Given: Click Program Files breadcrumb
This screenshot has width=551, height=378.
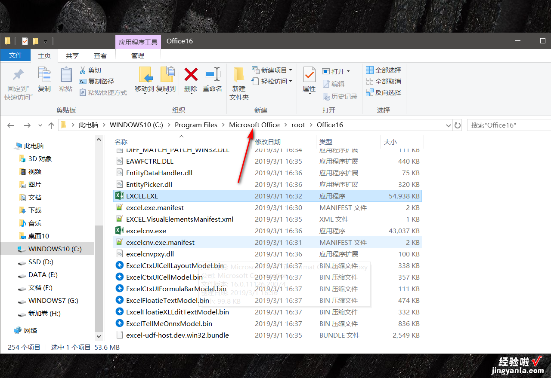Looking at the screenshot, I should tap(196, 125).
